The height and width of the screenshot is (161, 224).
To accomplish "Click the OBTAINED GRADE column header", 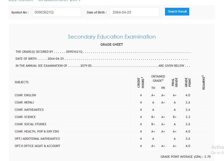I will point(158,78).
